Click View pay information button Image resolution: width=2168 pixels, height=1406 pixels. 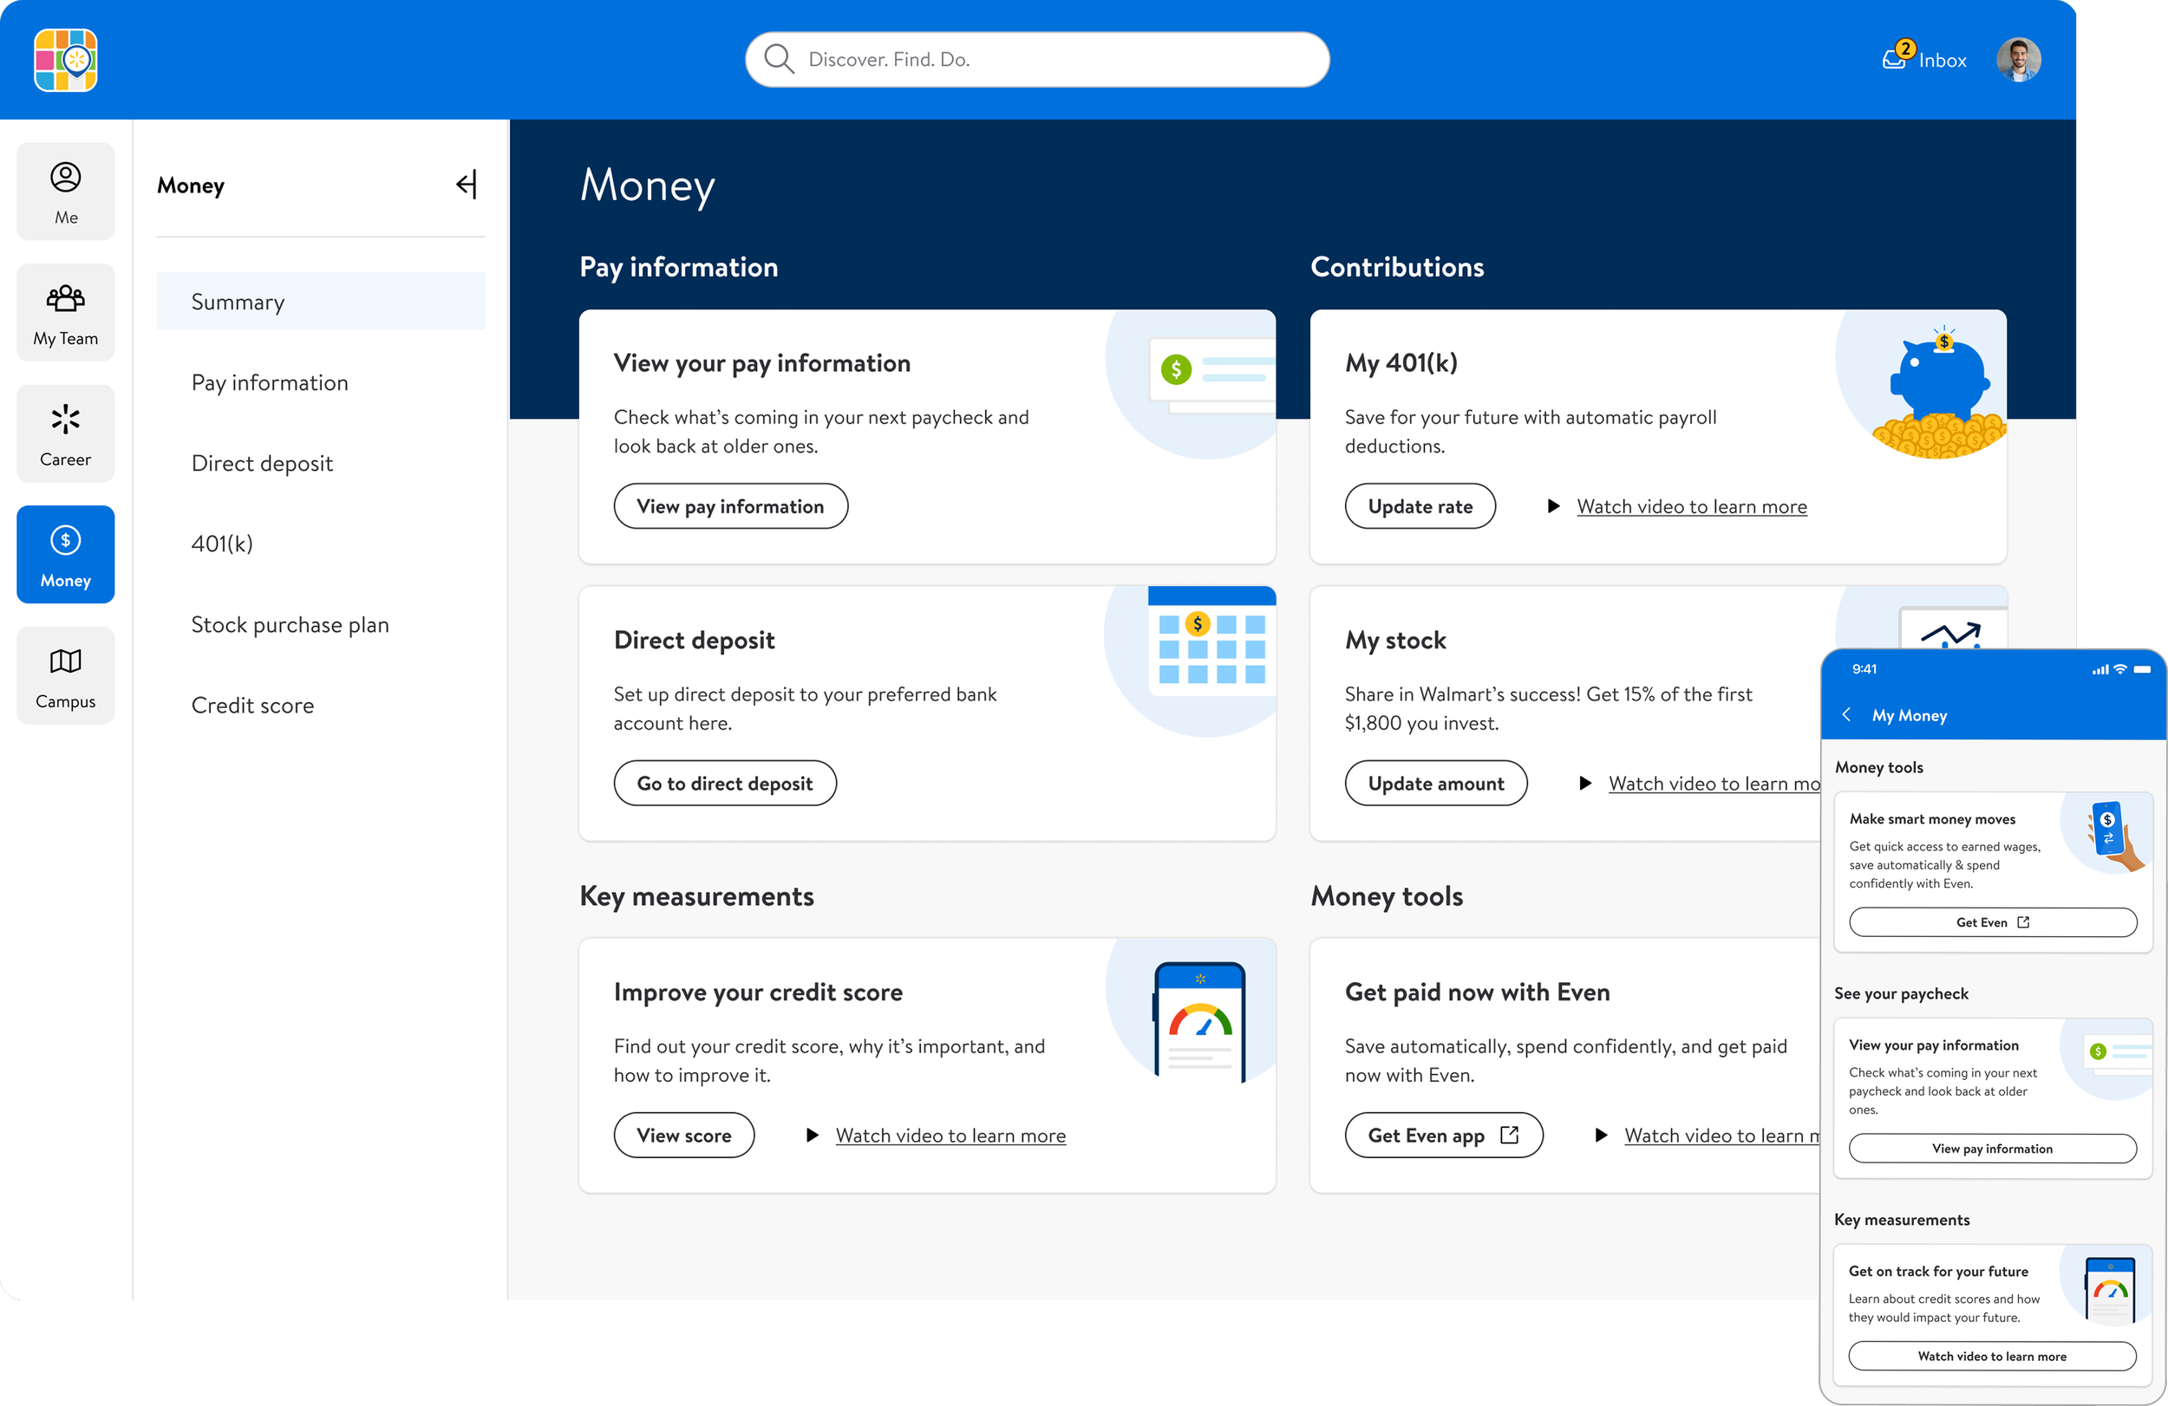coord(729,506)
